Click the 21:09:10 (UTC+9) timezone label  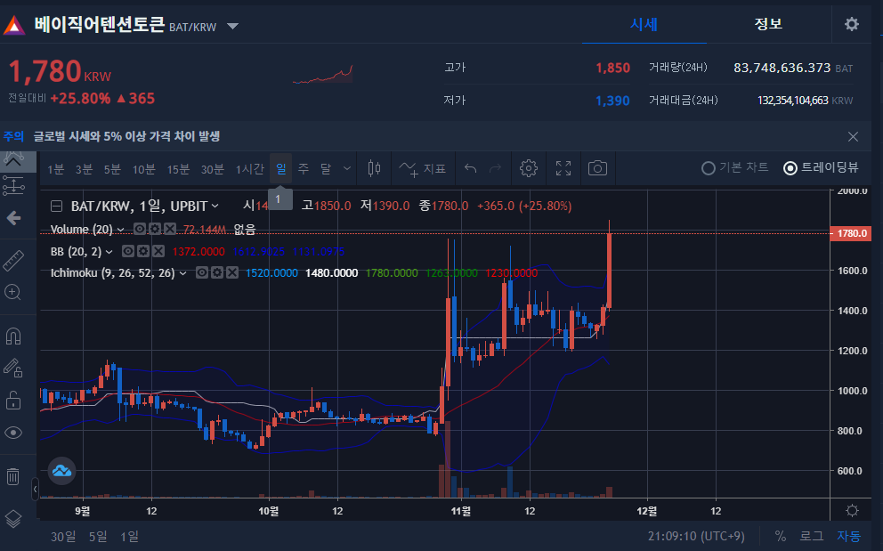[x=696, y=536]
